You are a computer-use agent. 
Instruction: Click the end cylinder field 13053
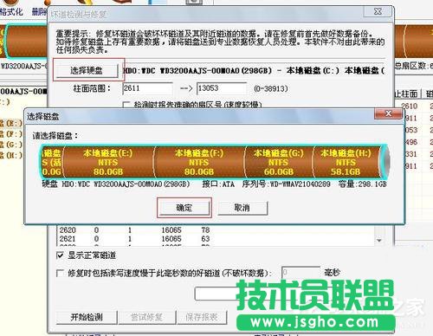point(222,88)
